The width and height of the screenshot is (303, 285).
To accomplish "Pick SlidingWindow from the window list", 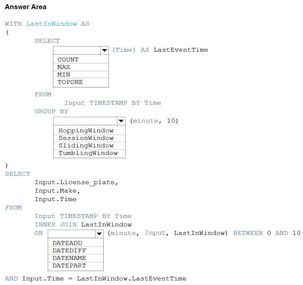I will [89, 146].
